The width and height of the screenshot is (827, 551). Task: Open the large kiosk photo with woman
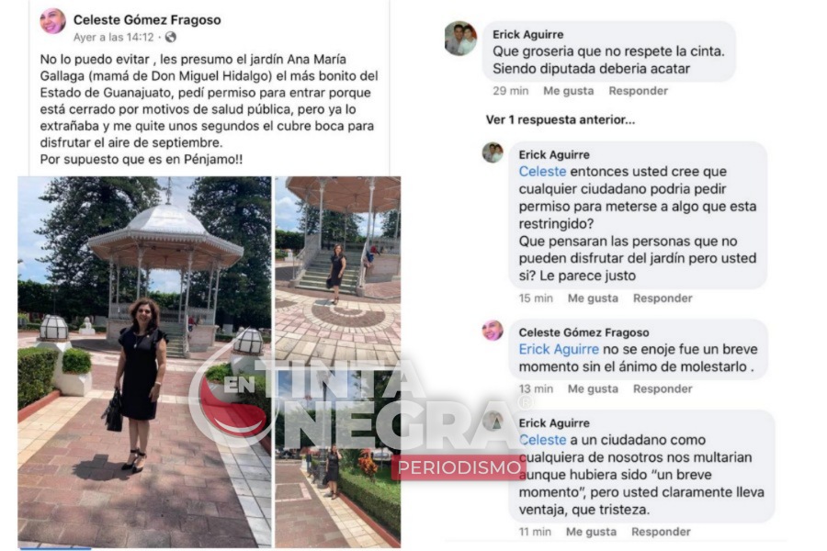(x=144, y=362)
